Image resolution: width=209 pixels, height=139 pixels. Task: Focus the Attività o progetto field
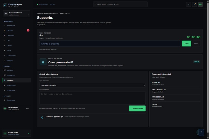pos(110,44)
